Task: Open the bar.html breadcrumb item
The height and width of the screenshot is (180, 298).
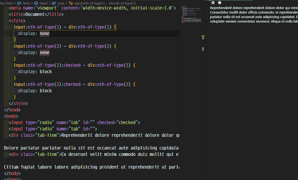Action: 6,3
